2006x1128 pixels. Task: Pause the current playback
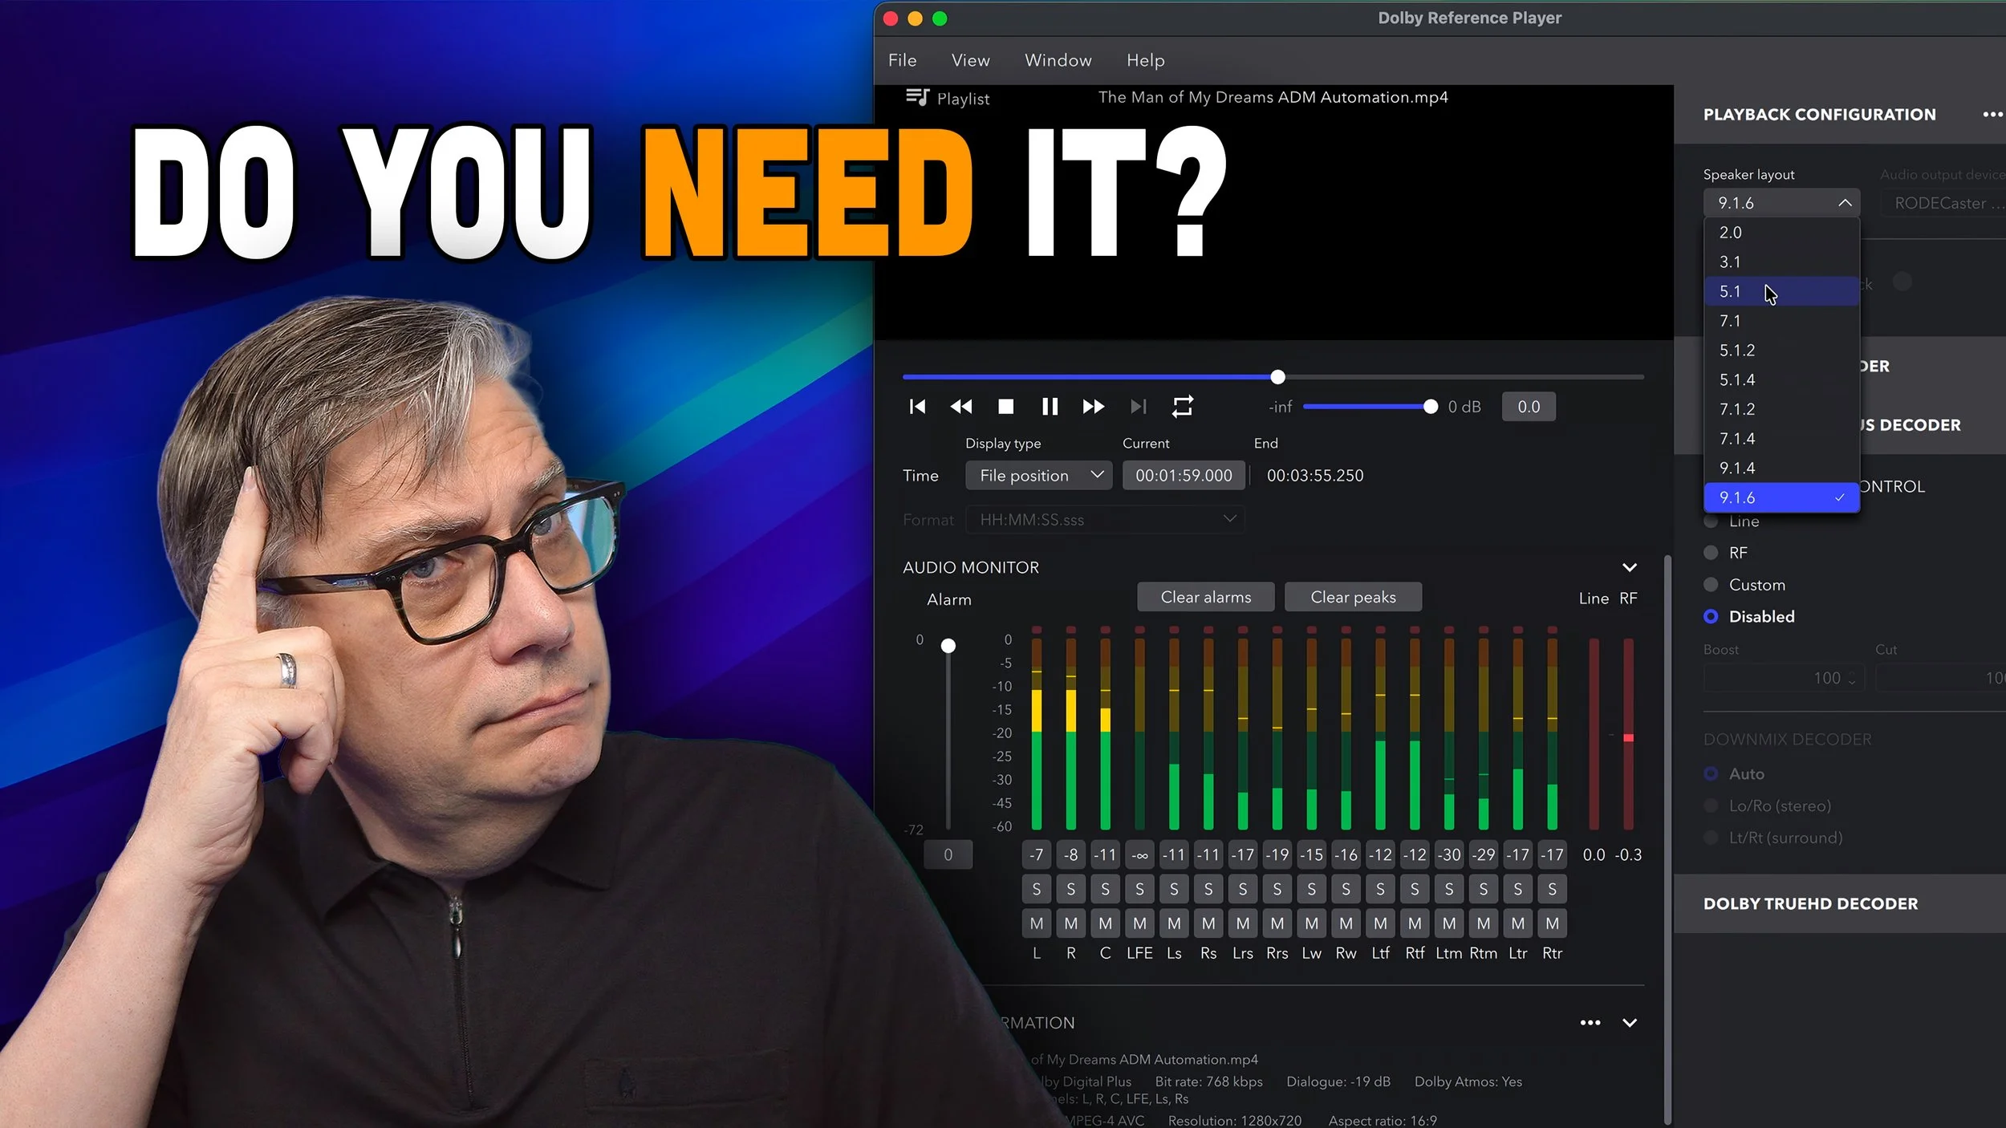pos(1050,407)
